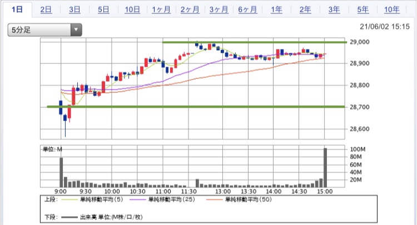Click the 下段: legend row label

pyautogui.click(x=51, y=217)
